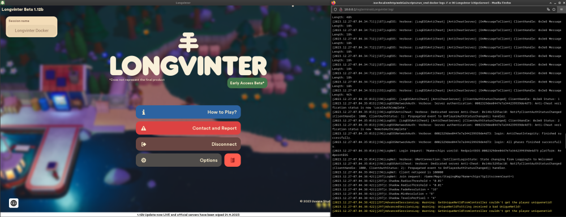This screenshot has height=217, width=566.
Task: Open the Firefox hamburger menu
Action: [x=561, y=10]
